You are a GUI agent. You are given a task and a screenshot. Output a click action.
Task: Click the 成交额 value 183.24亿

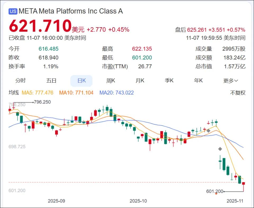point(235,57)
